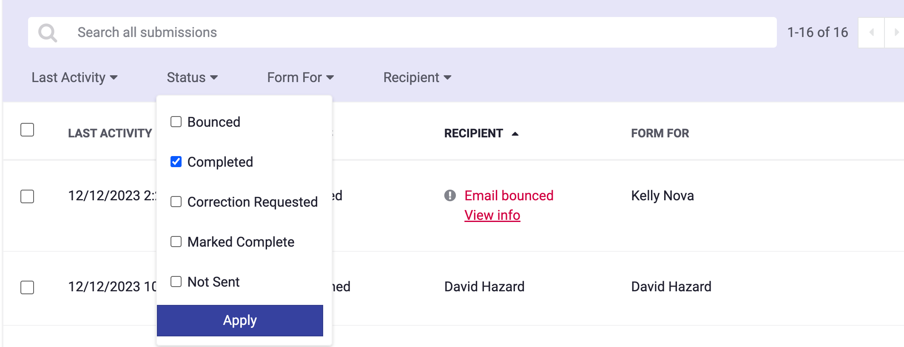Open the View info link
The height and width of the screenshot is (347, 904).
coord(492,215)
